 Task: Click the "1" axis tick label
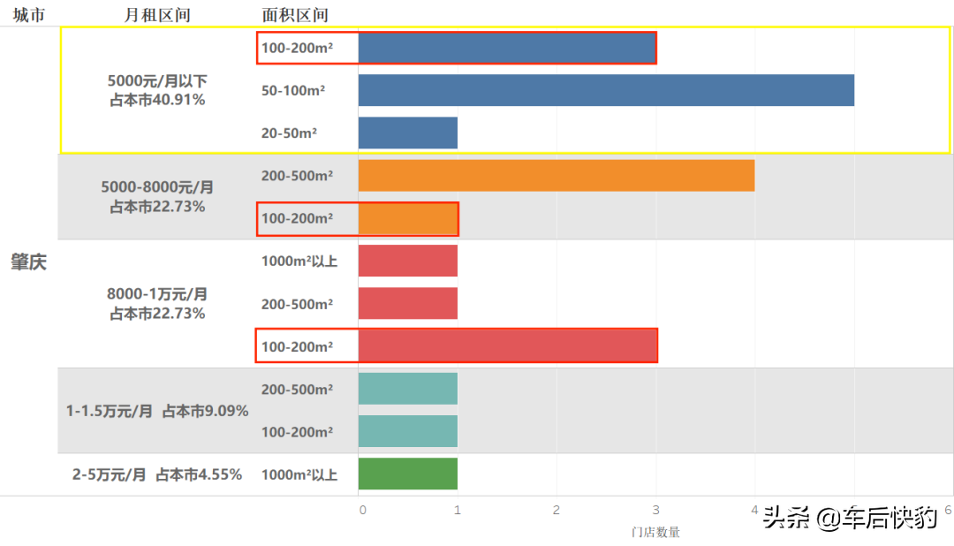pos(458,510)
